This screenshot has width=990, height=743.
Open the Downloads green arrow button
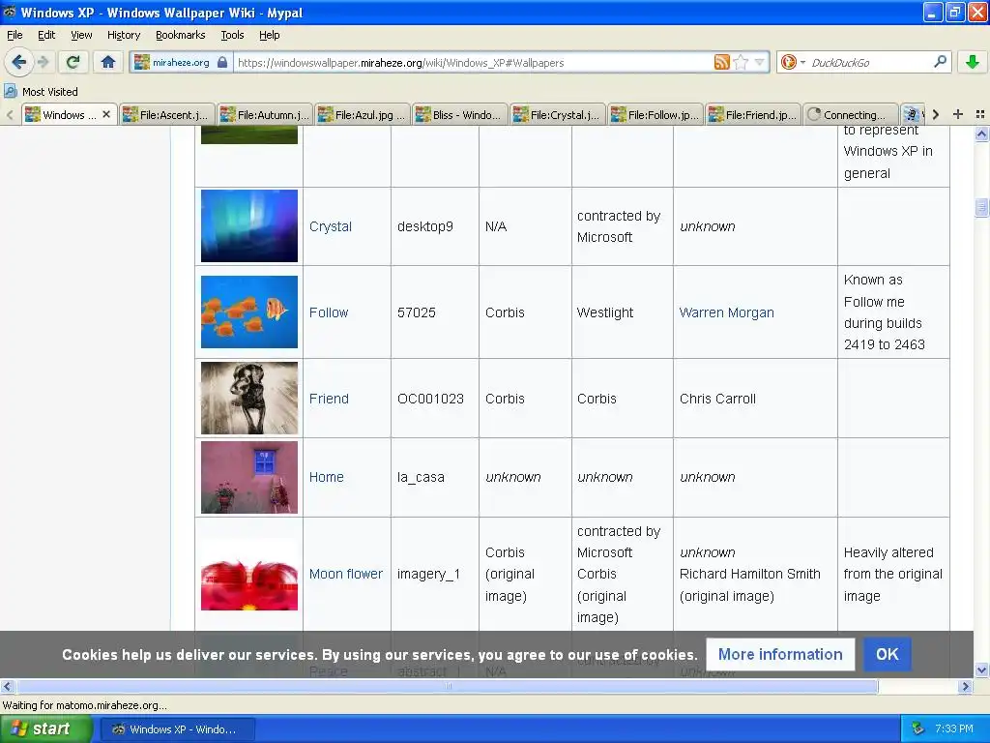(973, 62)
